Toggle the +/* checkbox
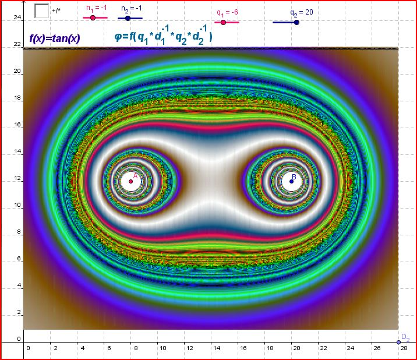Viewport: 417px width, 360px height. [x=41, y=10]
